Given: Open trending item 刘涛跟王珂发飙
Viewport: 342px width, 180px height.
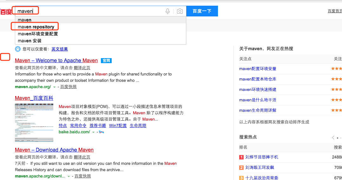Looking at the screenshot, I should pyautogui.click(x=260, y=168).
